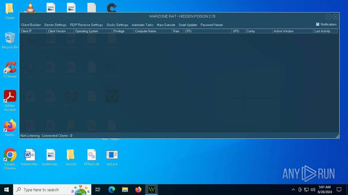Select the traditional... image file icon
This screenshot has width=348, height=195.
pyautogui.click(x=51, y=157)
